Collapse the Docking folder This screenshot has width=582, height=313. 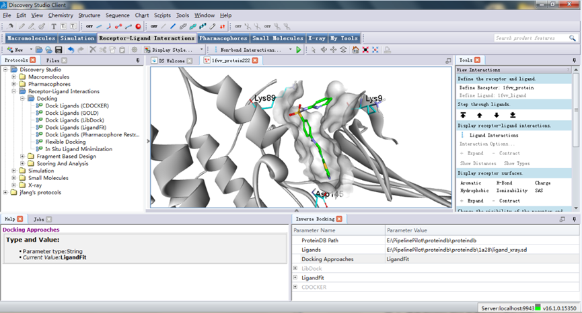(22, 99)
